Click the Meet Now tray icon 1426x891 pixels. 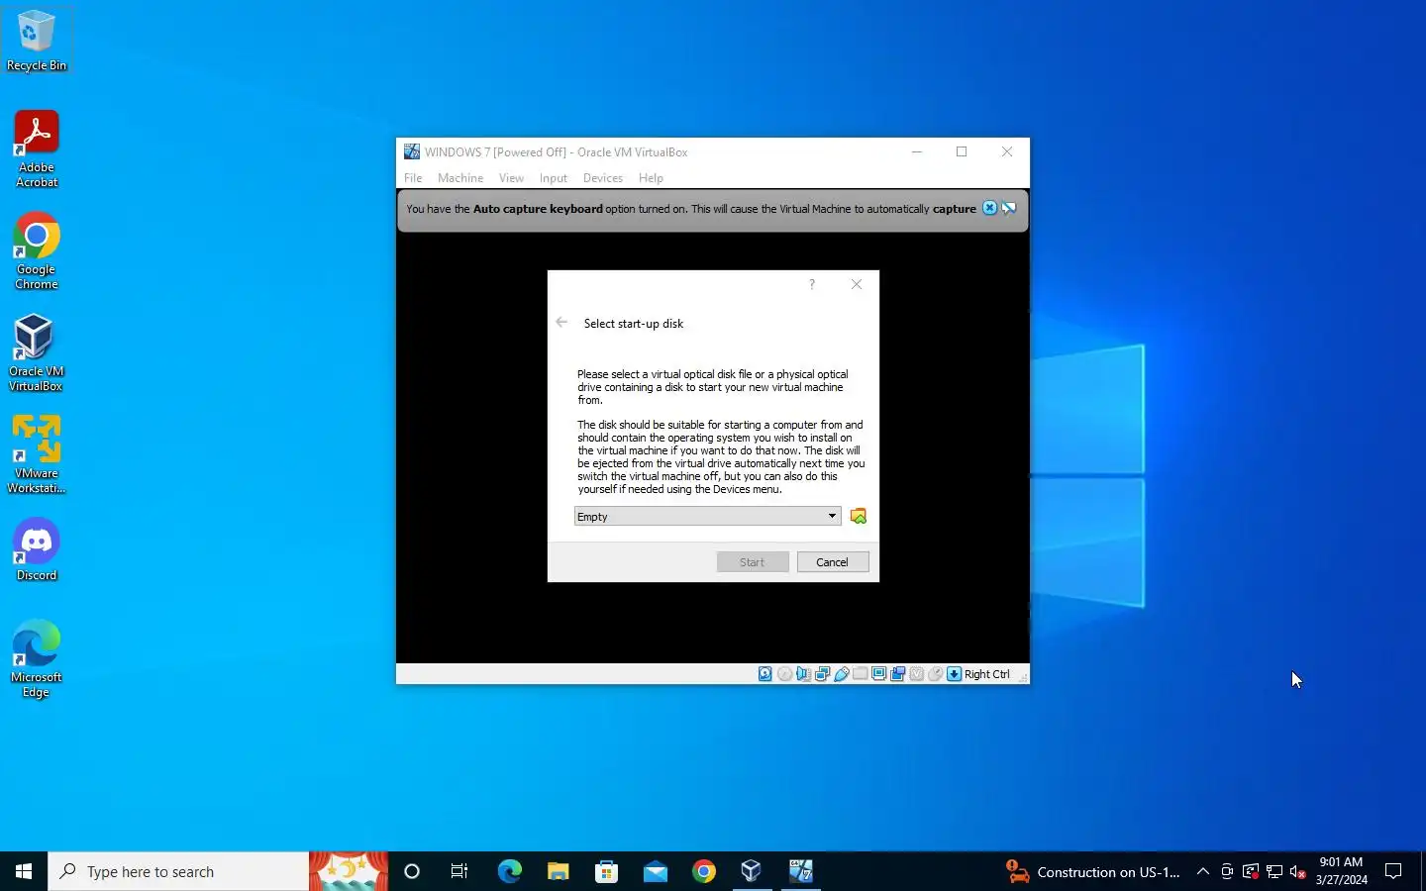point(1227,871)
